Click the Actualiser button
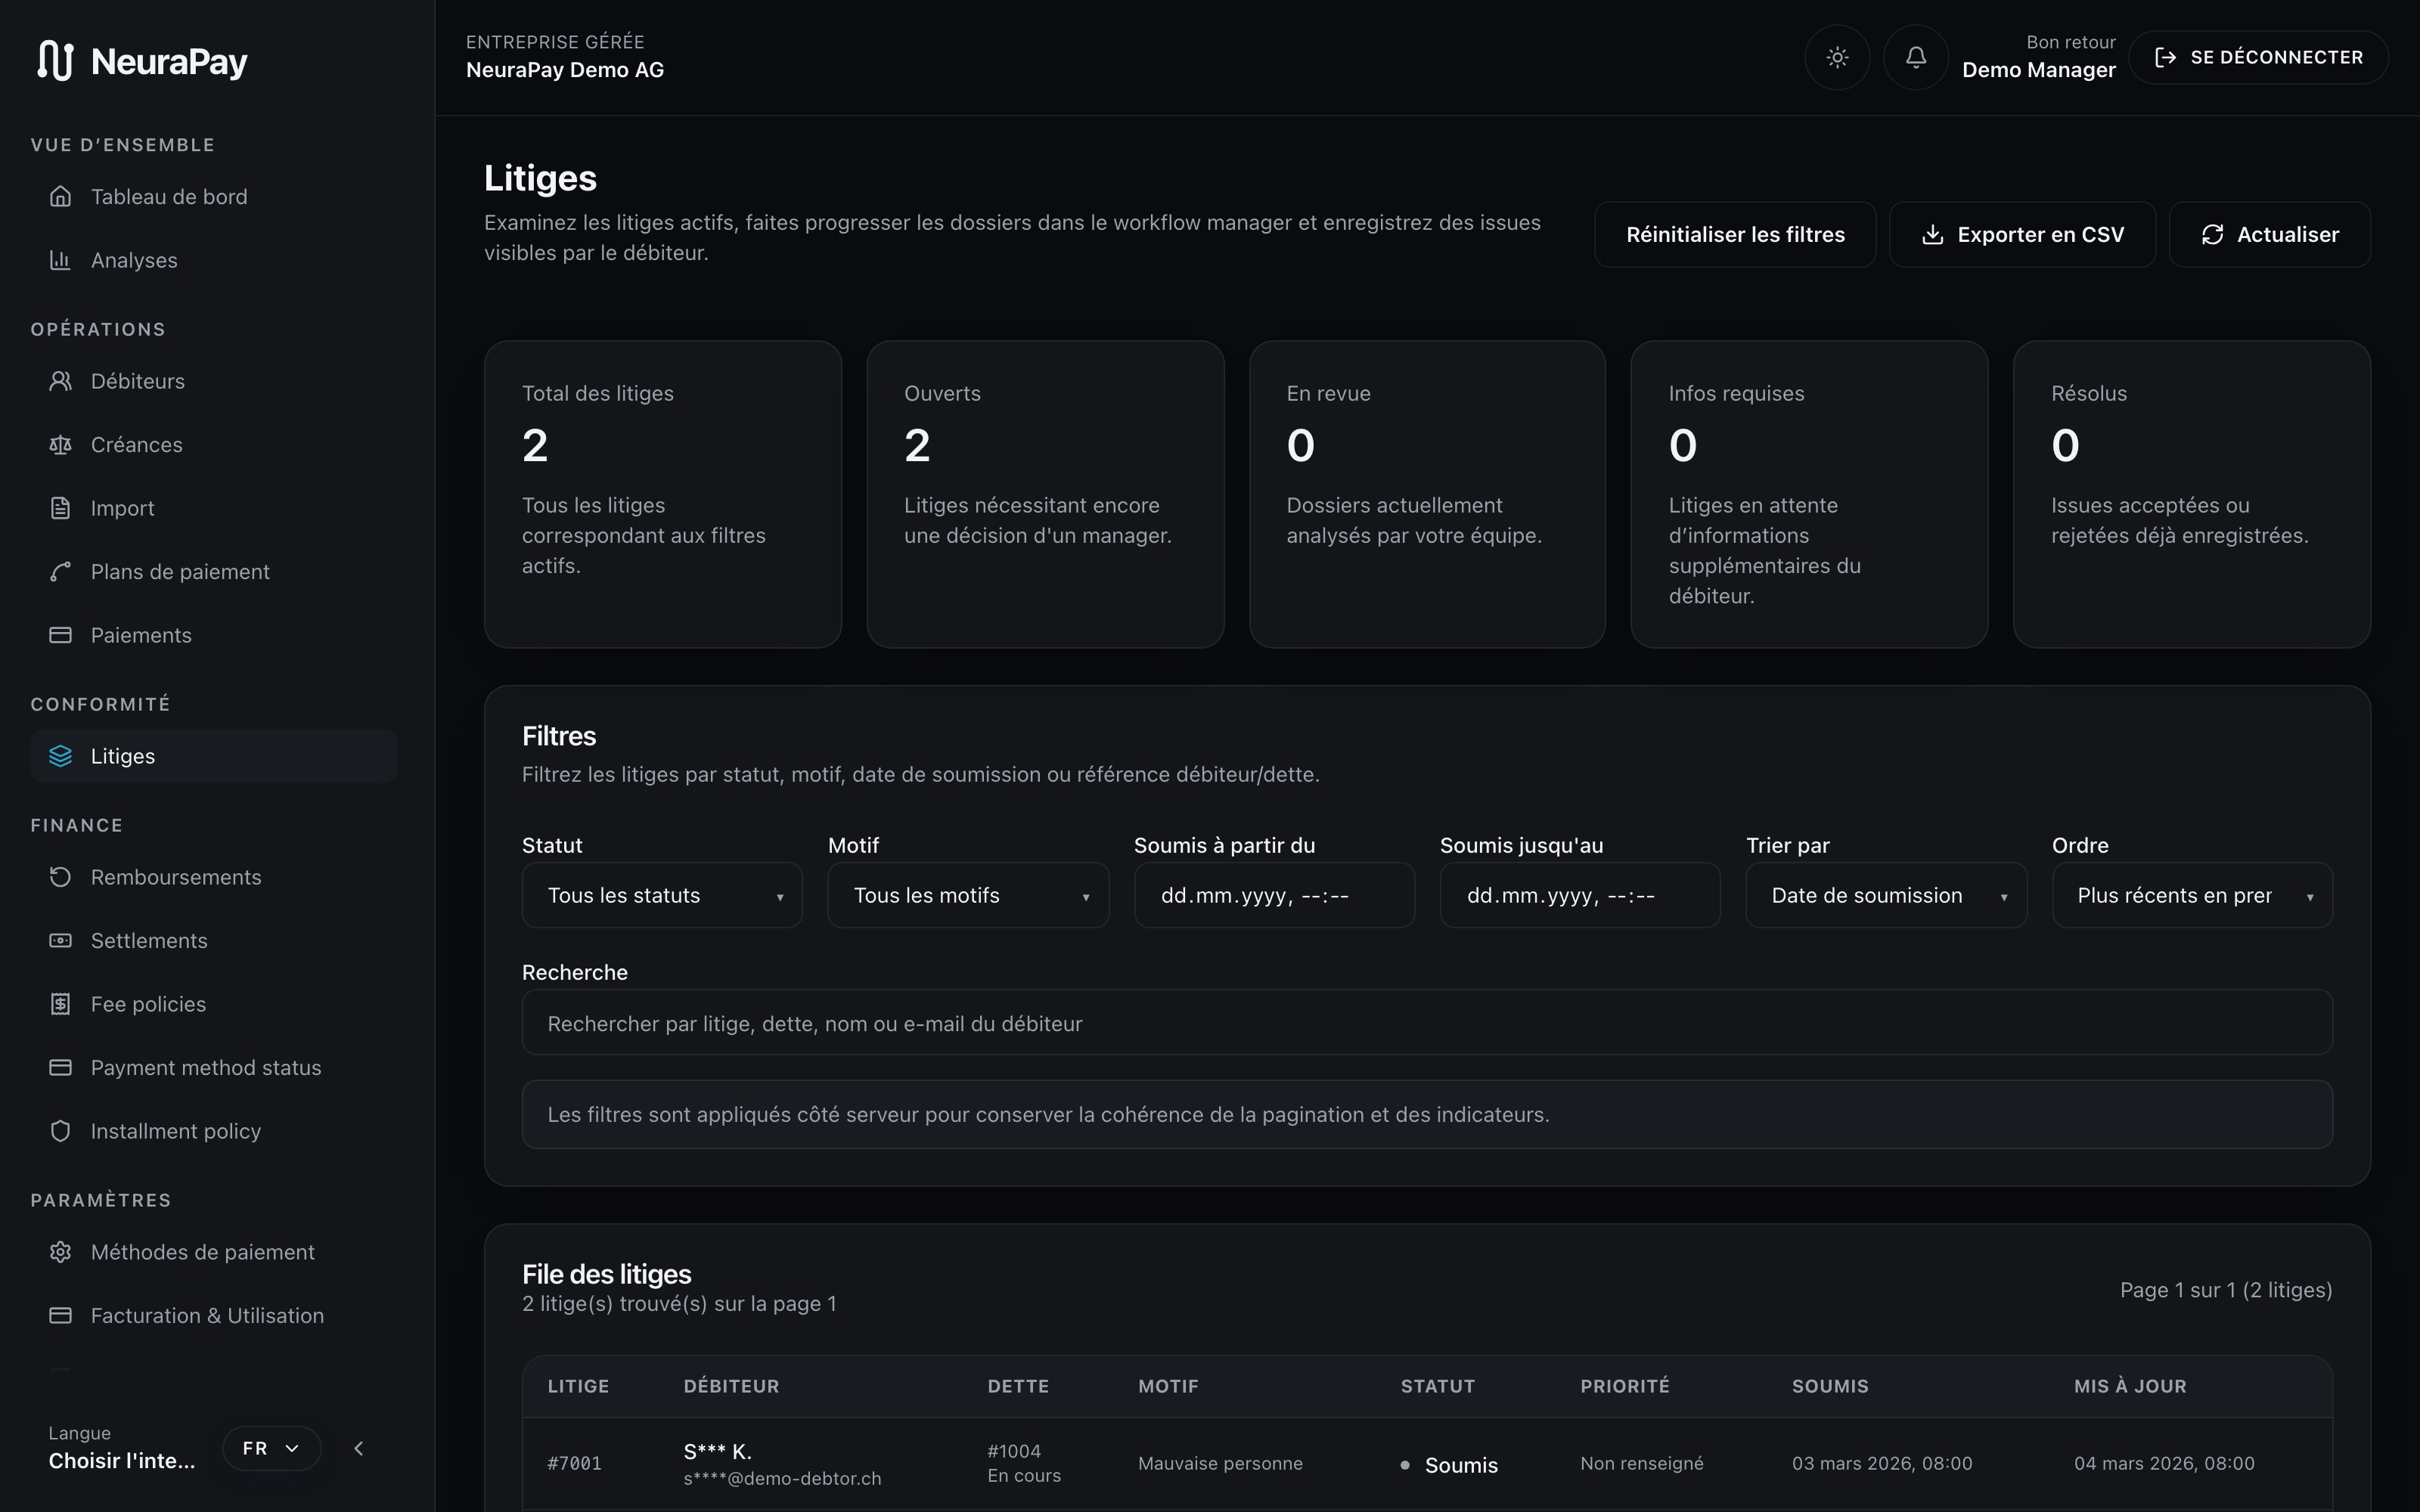Screen dimensions: 2420x1512 point(2270,234)
